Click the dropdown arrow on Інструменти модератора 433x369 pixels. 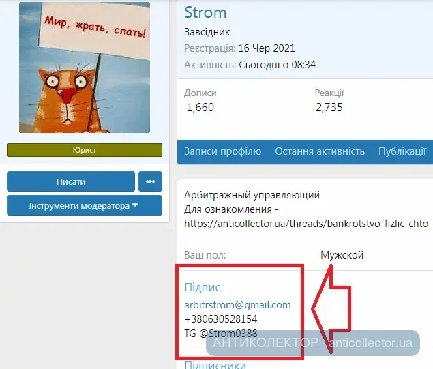point(135,205)
